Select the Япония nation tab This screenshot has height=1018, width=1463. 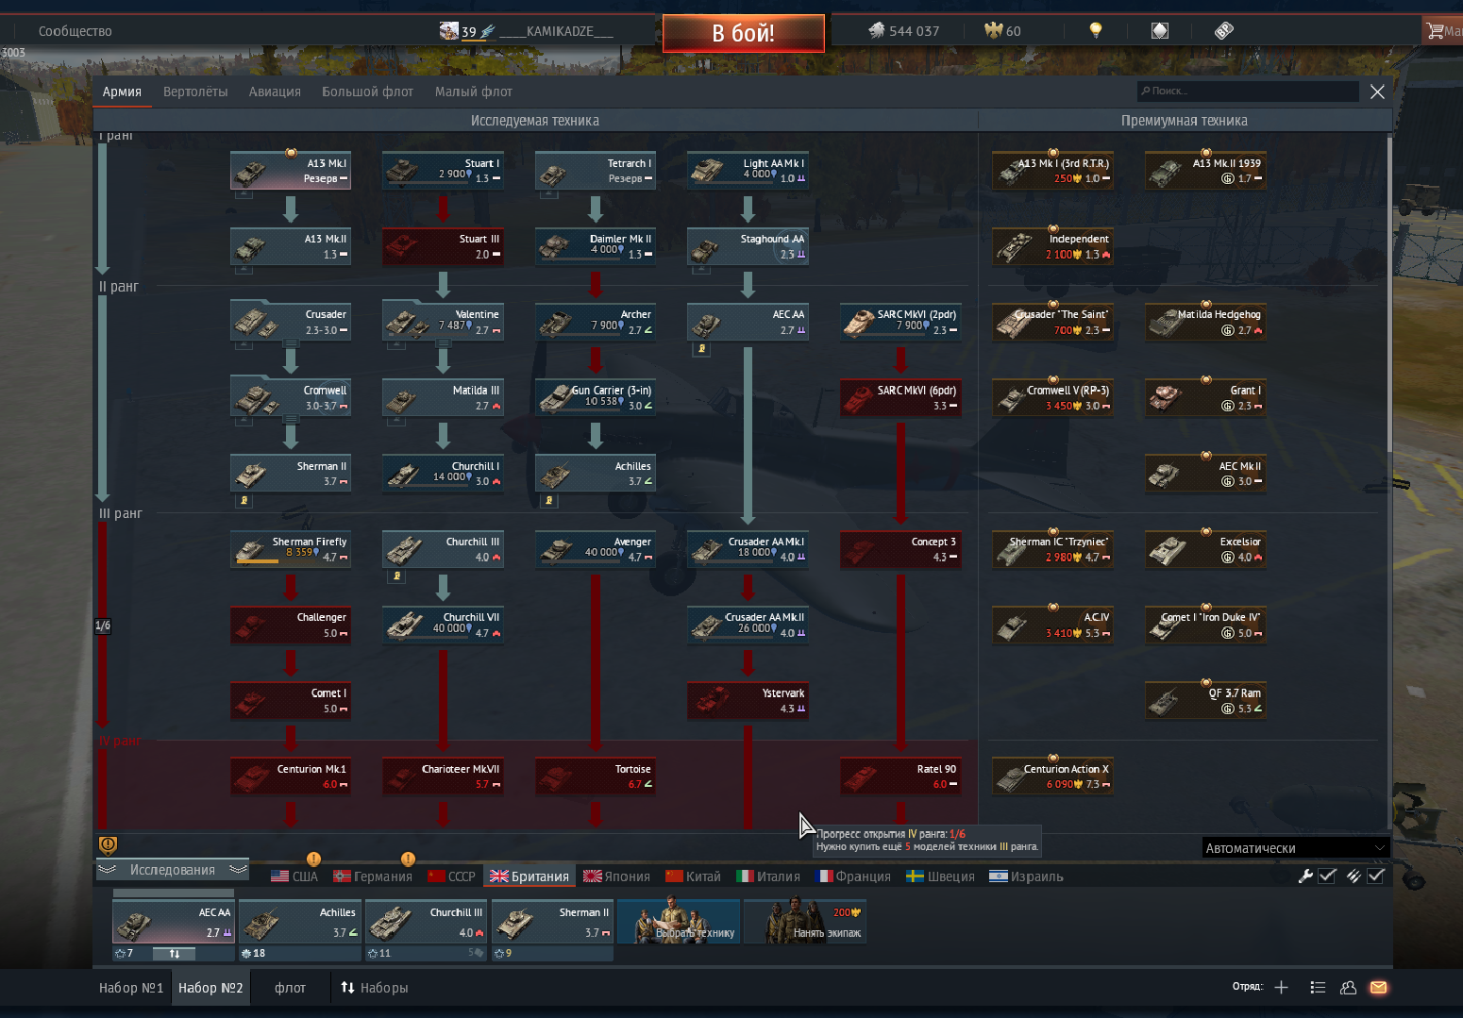(x=616, y=876)
